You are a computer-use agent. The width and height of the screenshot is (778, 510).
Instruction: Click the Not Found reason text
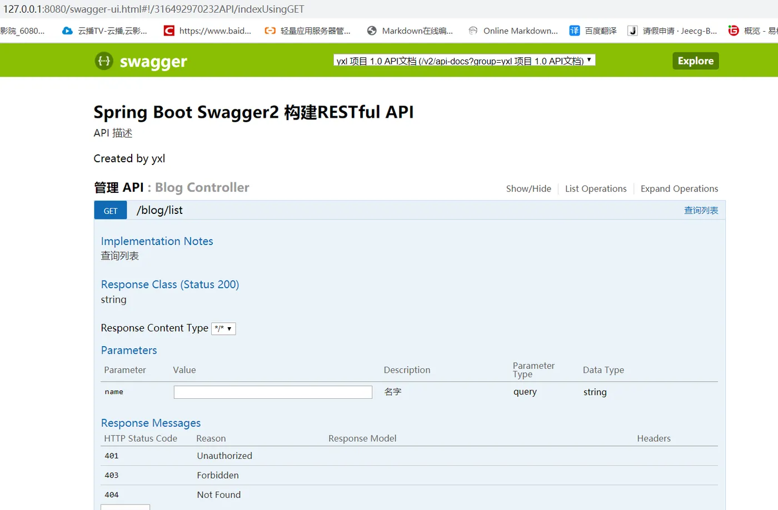coord(219,494)
